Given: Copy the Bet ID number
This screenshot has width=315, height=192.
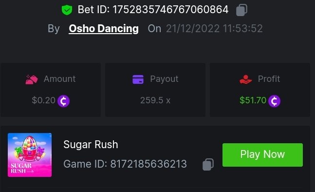Looking at the screenshot, I should point(241,10).
